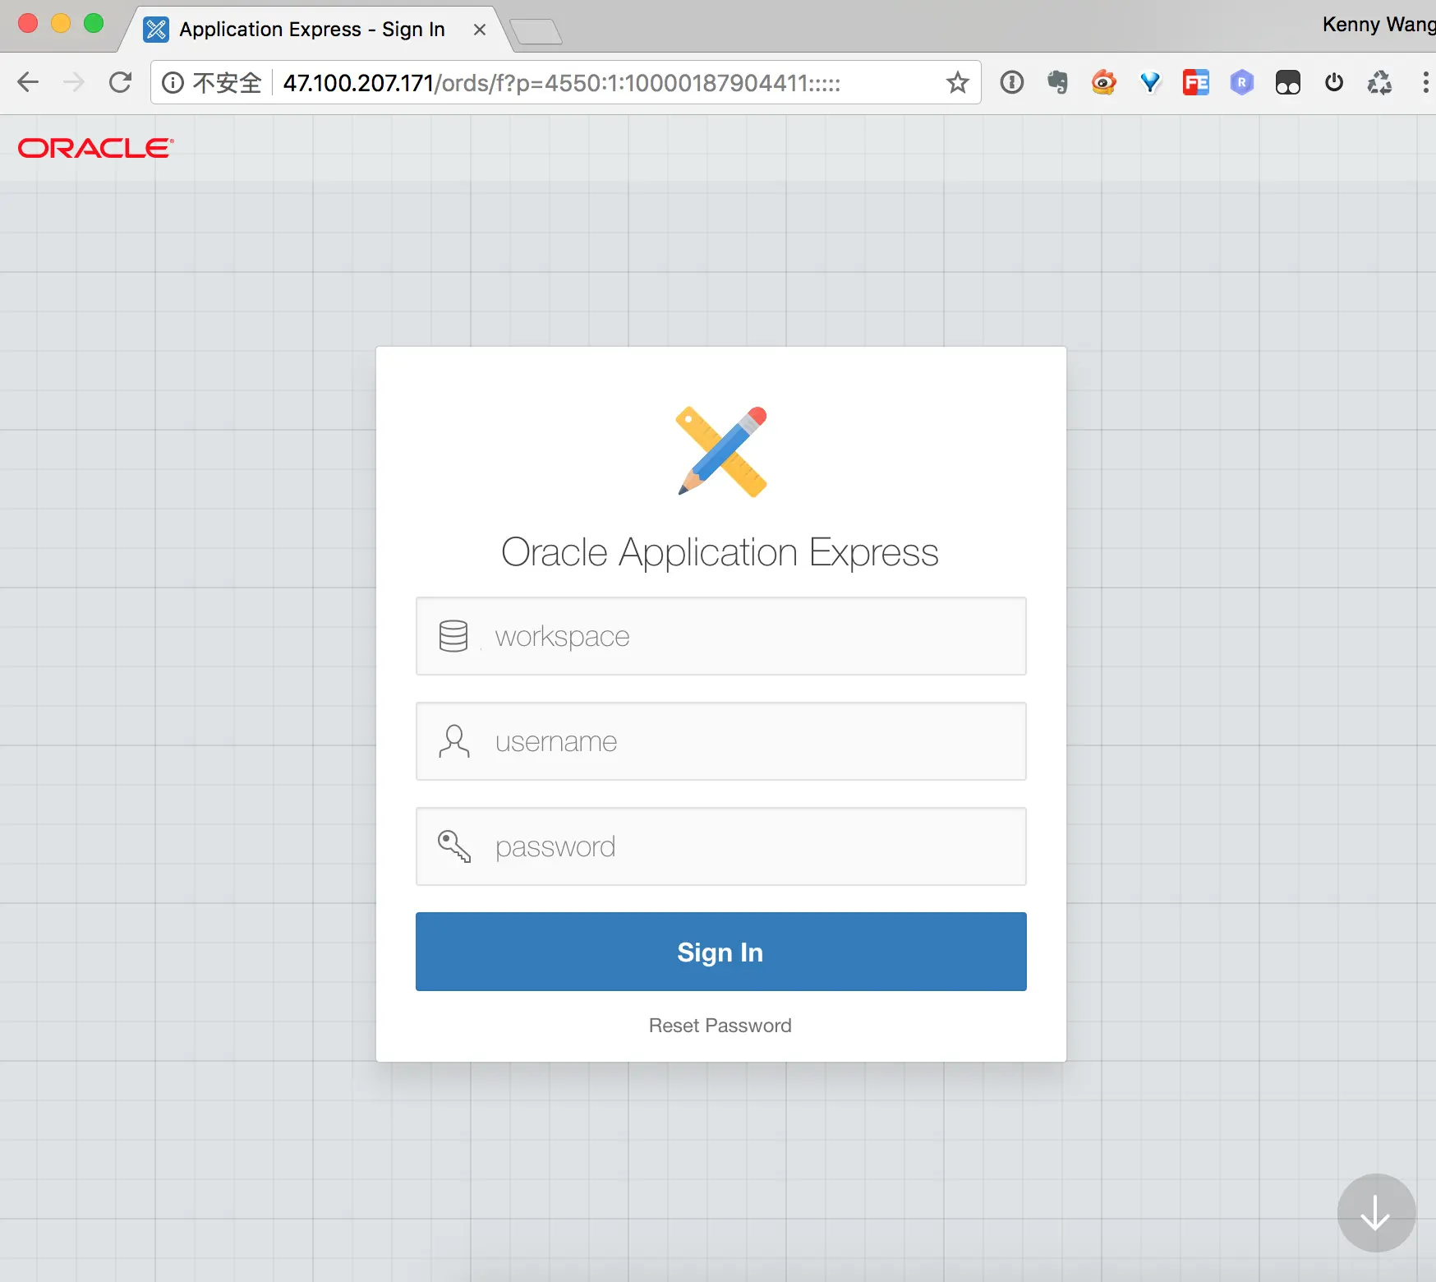1436x1282 pixels.
Task: Go back with the browser back arrow
Action: (28, 82)
